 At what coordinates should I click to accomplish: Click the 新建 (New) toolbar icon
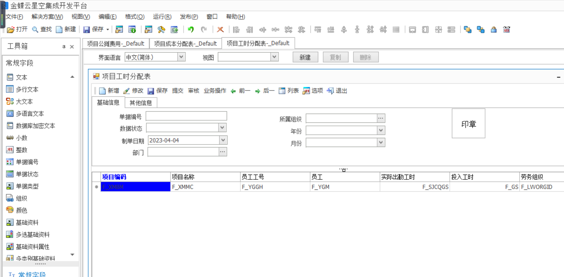pos(59,29)
